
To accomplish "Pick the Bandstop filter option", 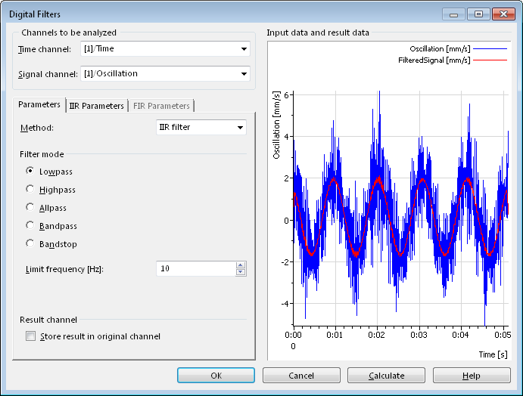I will click(30, 244).
